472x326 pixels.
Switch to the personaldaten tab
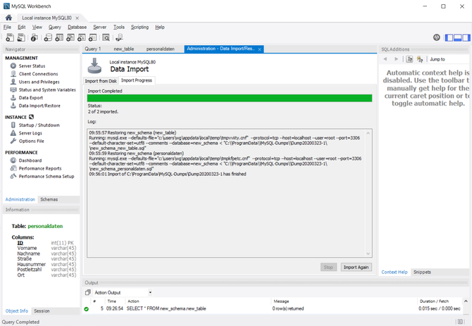[x=161, y=49]
